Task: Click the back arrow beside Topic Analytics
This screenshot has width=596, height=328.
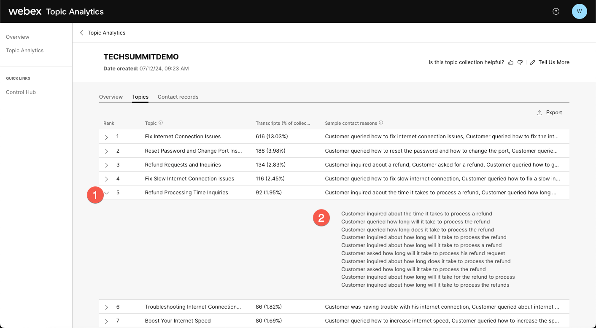Action: 82,33
